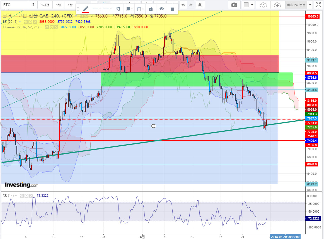This screenshot has height=239, width=324.
Task: Hide the Ichimoku indicator via eye icon
Action: click(x=47, y=27)
